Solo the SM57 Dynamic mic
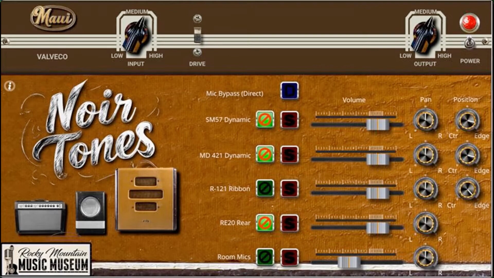 point(289,120)
